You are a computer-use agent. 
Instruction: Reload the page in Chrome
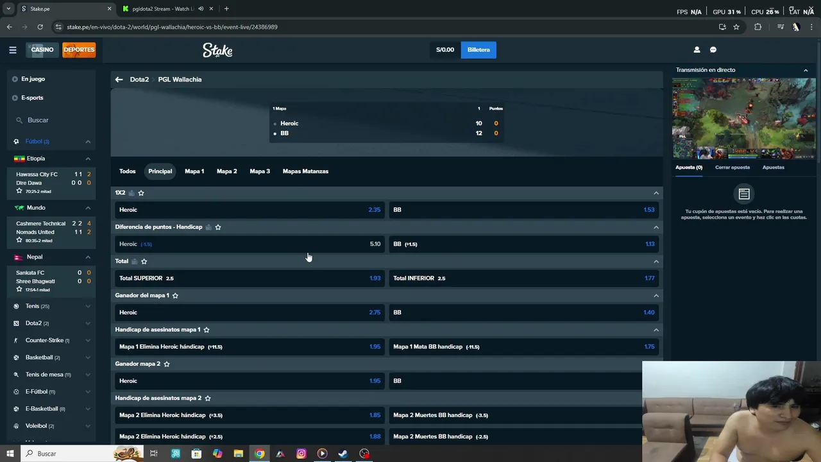click(40, 27)
